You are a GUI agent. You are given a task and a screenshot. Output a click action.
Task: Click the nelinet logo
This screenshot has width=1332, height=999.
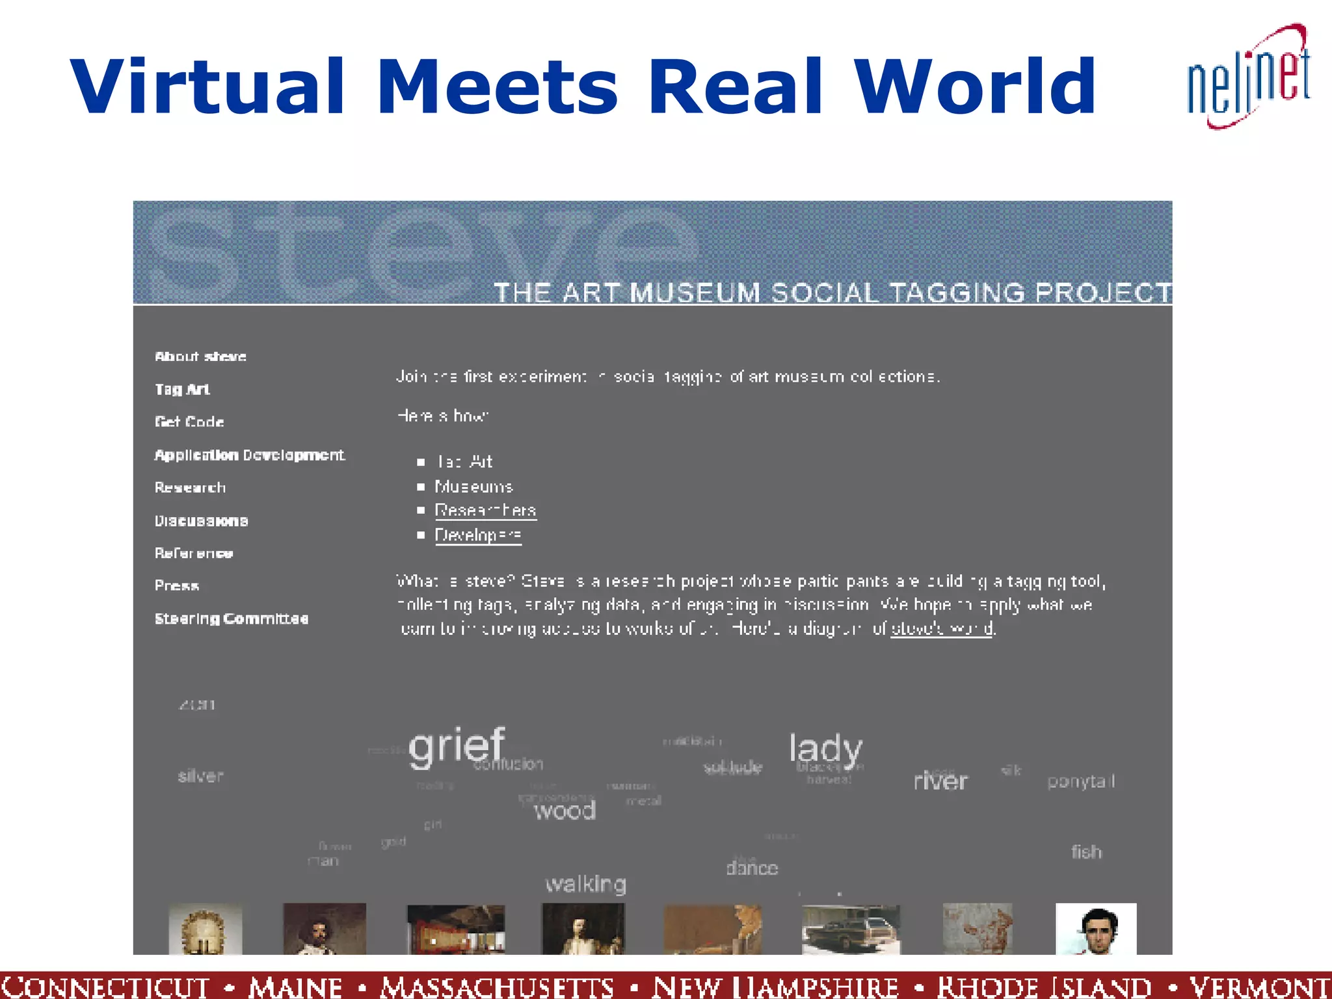point(1249,77)
